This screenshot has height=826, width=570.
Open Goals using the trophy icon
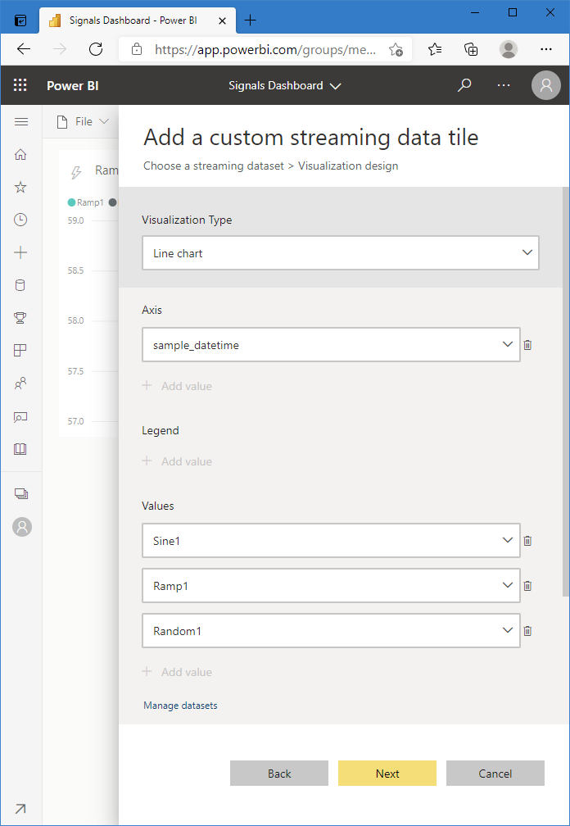[x=22, y=318]
